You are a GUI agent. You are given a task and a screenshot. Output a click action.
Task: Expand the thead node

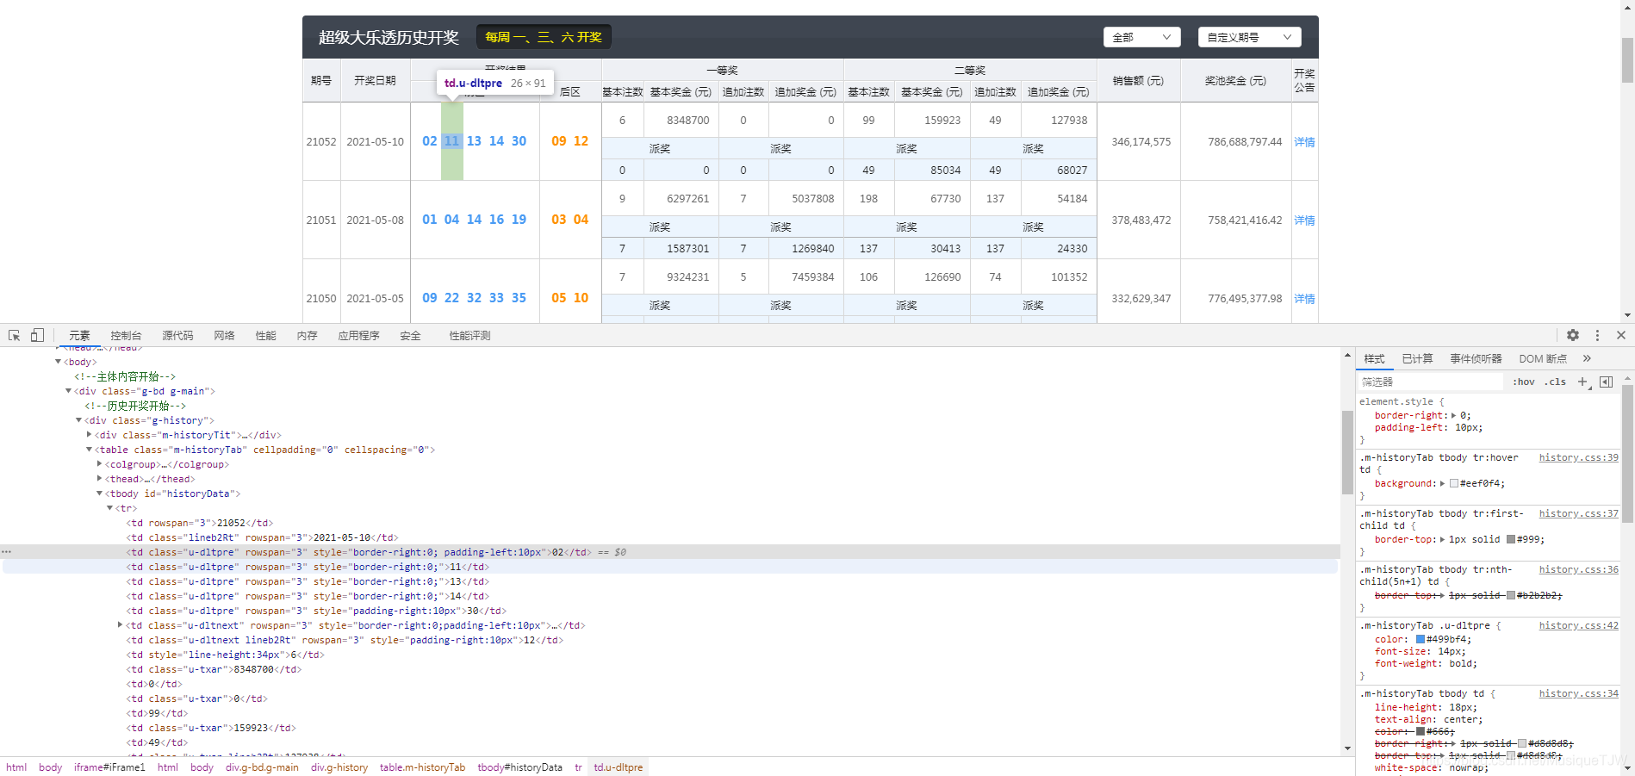(x=100, y=479)
